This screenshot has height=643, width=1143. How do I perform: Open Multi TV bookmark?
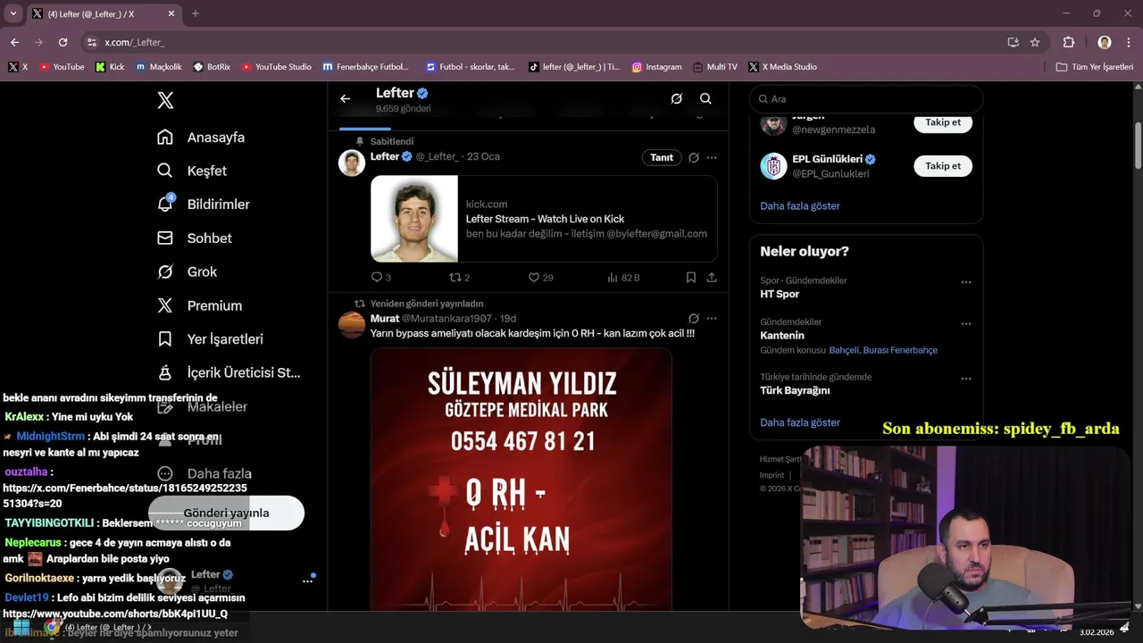(x=714, y=67)
